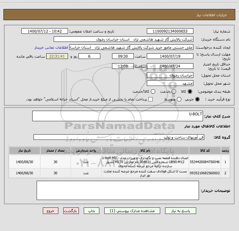Viewport: 239px width, 231px height.
Task: Click the ردیف column header
Action: (225, 150)
